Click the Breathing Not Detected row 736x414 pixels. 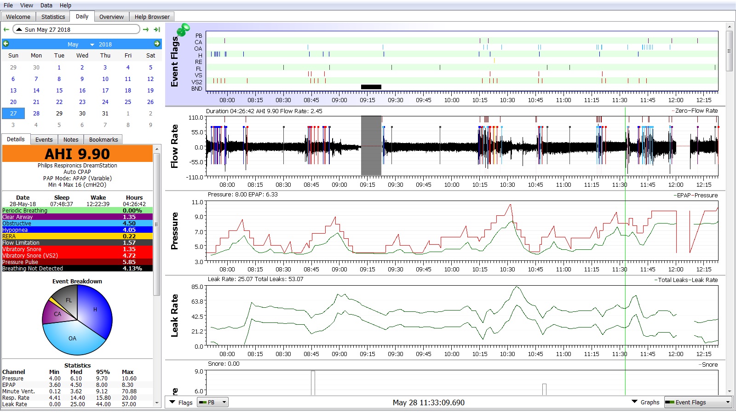coord(77,268)
